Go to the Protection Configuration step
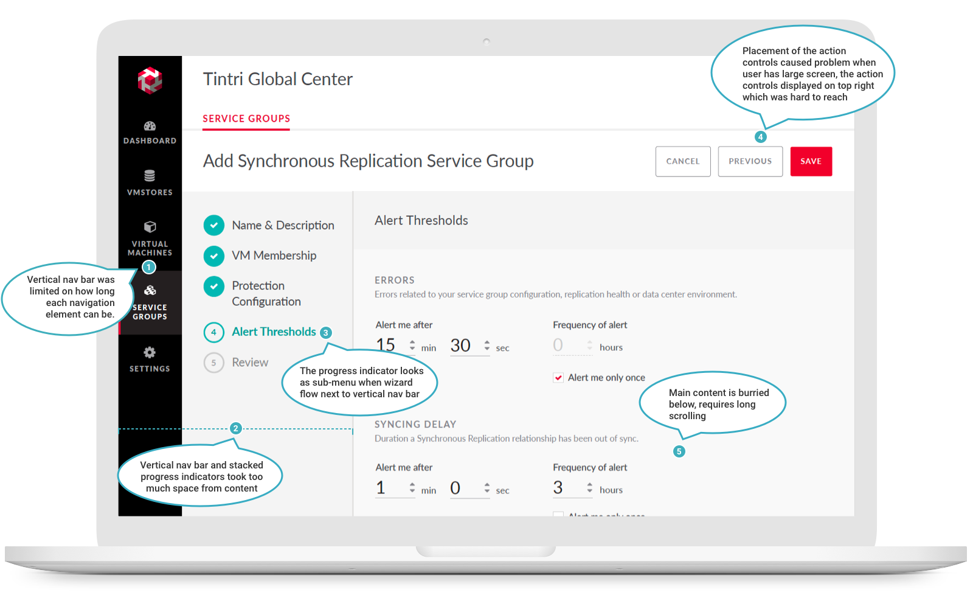Image resolution: width=973 pixels, height=598 pixels. point(266,293)
